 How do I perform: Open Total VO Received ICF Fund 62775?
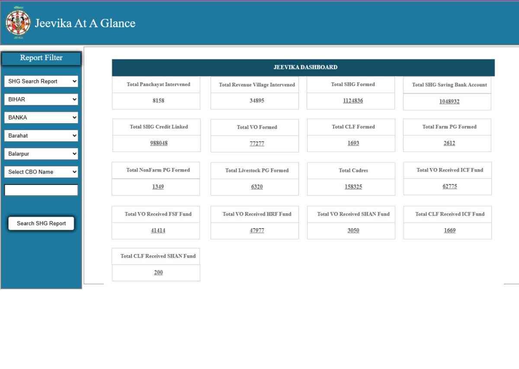point(450,186)
